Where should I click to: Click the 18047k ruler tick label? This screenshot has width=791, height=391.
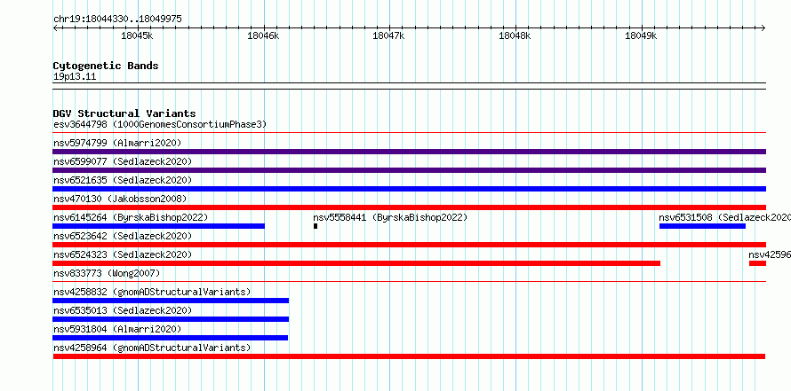point(388,35)
